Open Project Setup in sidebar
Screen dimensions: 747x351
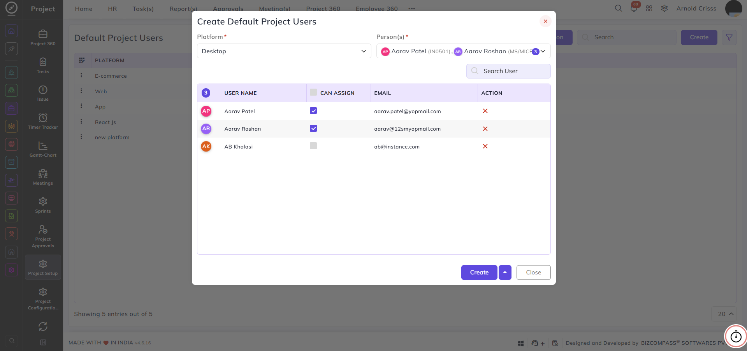(x=43, y=267)
